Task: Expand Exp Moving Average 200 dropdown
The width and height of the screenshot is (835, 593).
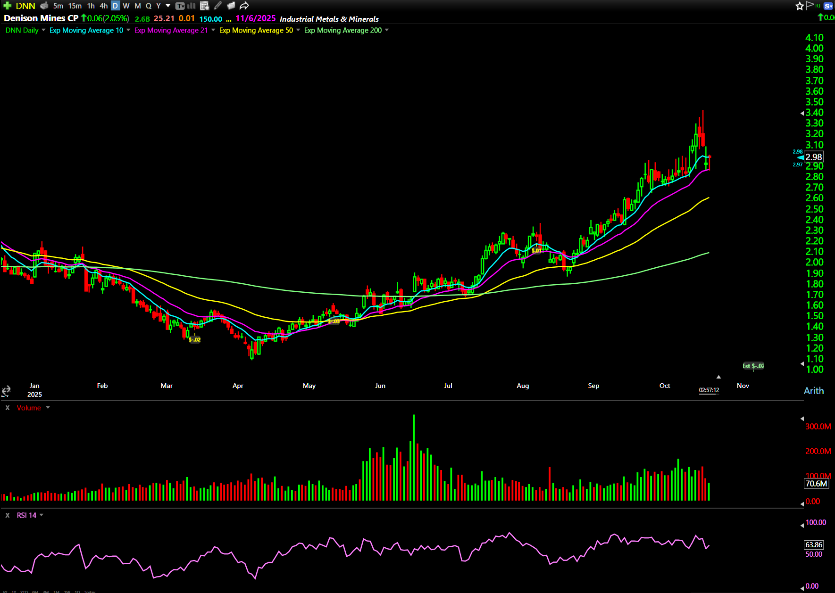Action: click(387, 30)
